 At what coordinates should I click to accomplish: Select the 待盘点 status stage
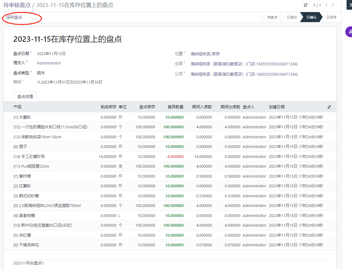[x=272, y=18]
